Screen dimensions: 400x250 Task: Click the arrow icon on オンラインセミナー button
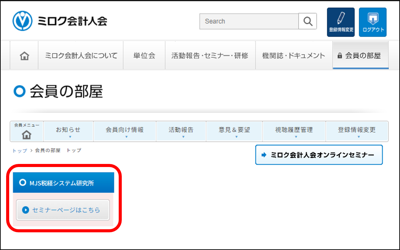click(264, 155)
